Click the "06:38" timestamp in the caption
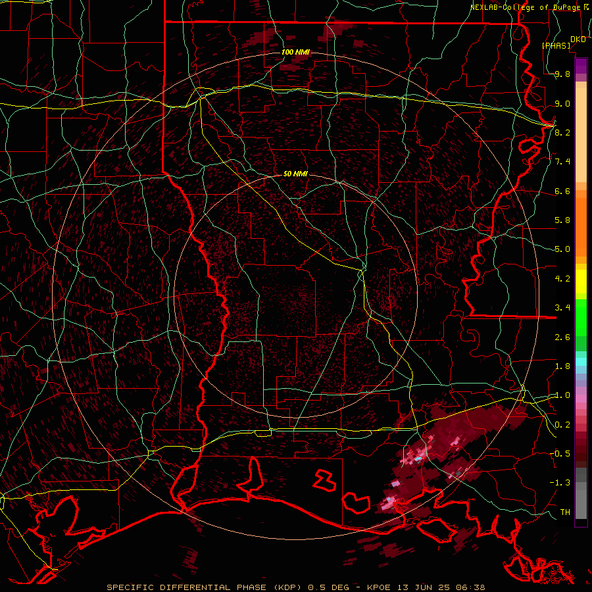The height and width of the screenshot is (592, 592). 470,587
